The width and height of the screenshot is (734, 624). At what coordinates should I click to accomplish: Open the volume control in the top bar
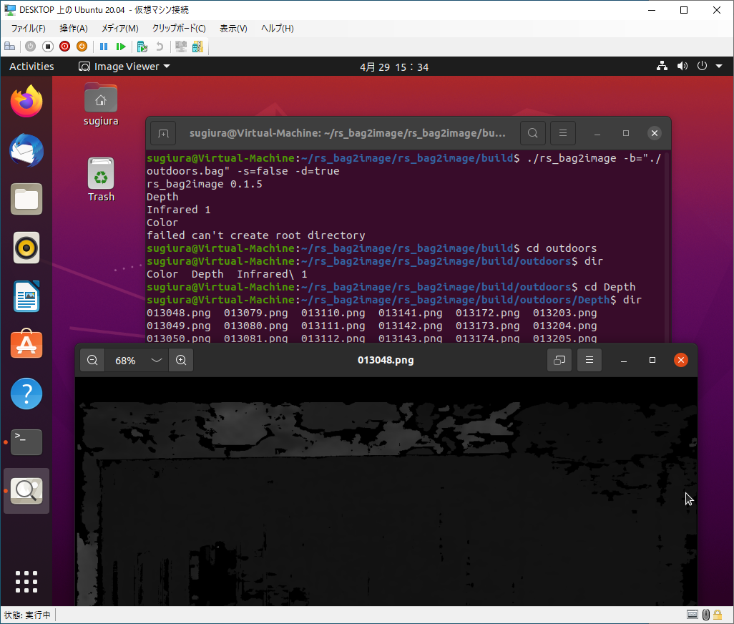pos(682,66)
